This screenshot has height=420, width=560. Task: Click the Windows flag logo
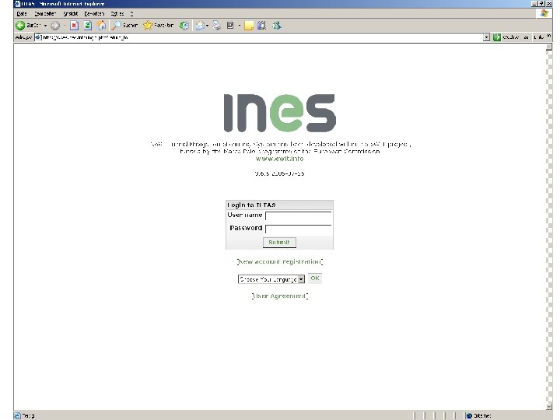coord(544,13)
